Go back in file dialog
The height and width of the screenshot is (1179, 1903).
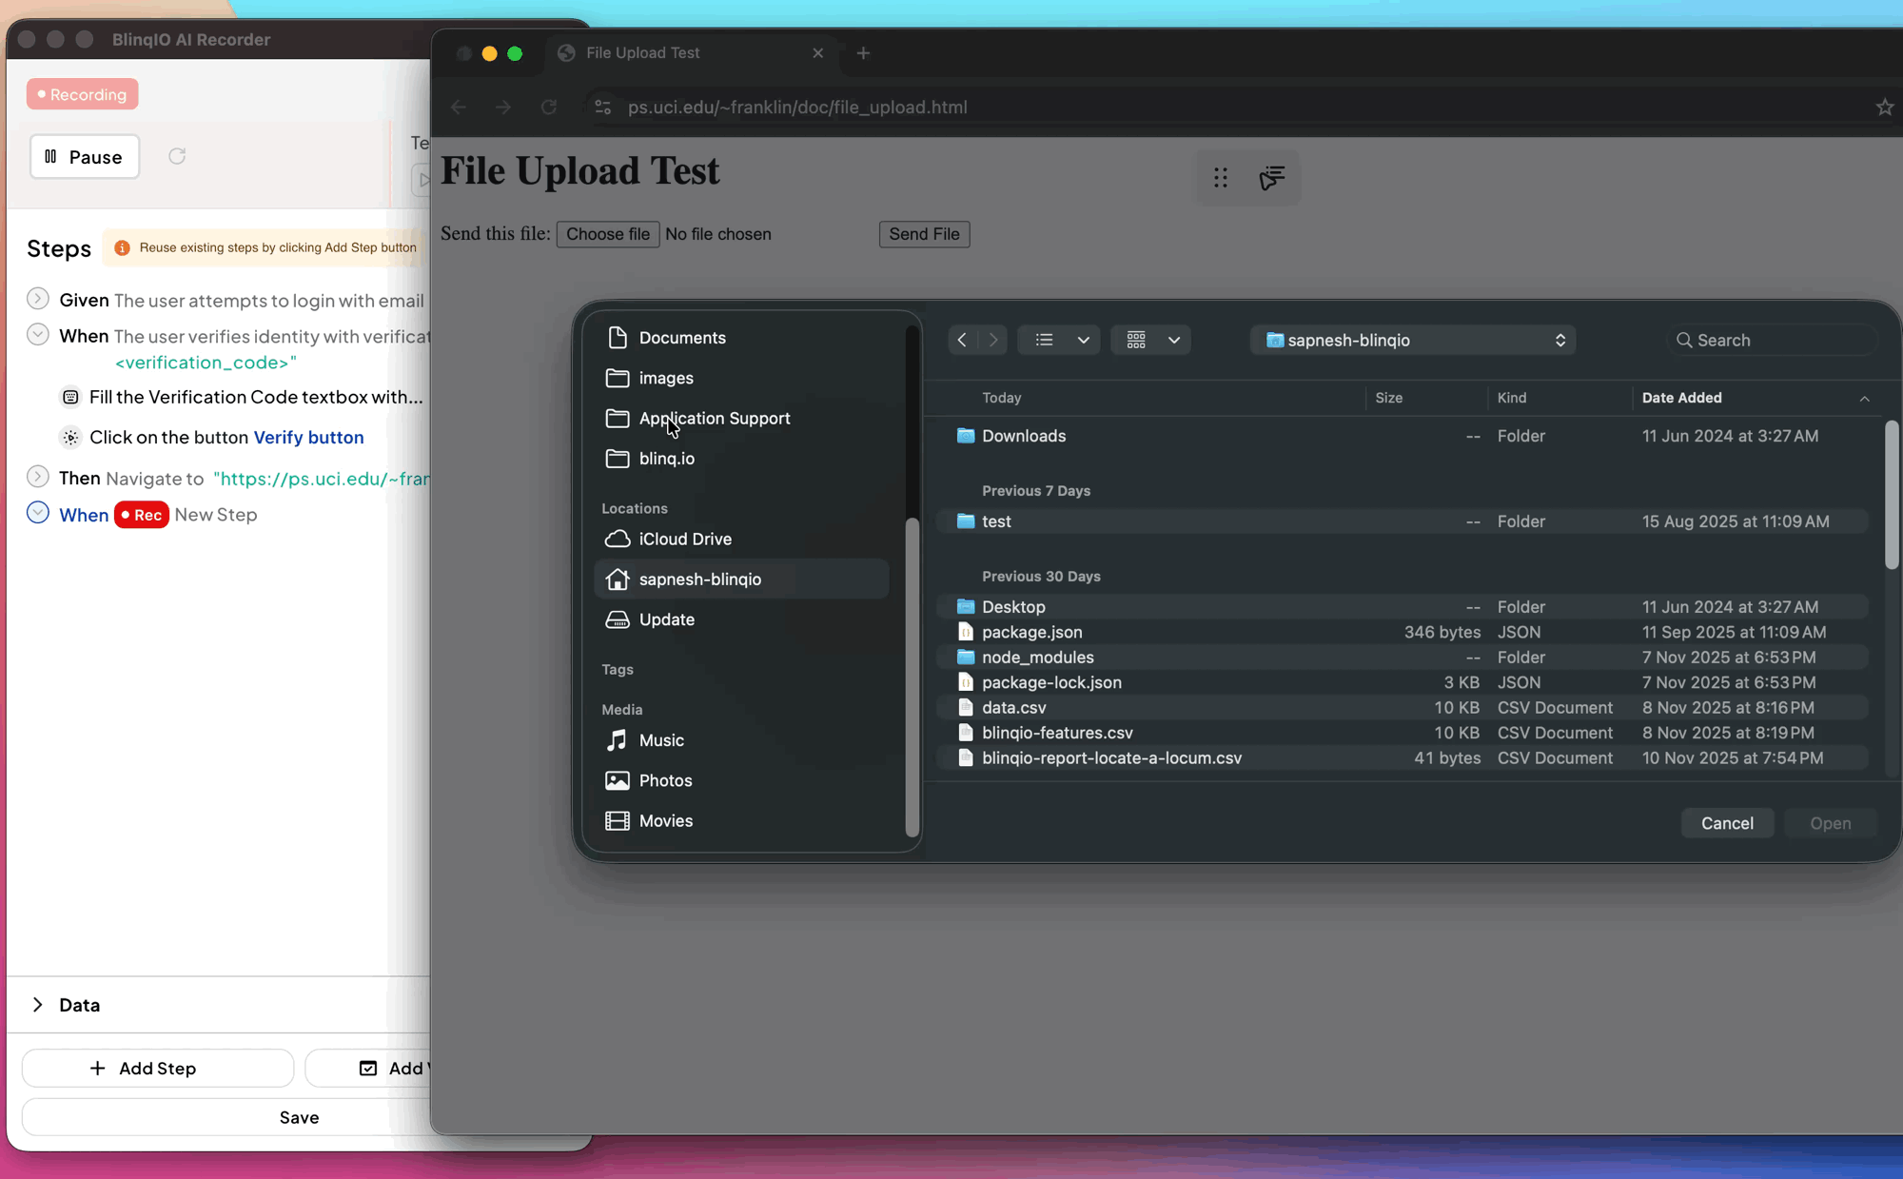(x=962, y=340)
